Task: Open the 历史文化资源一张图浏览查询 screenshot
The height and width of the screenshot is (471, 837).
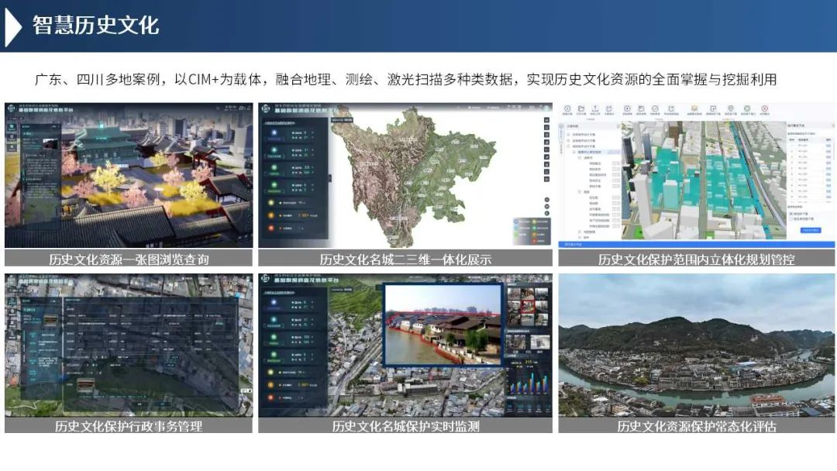Action: coord(129,175)
